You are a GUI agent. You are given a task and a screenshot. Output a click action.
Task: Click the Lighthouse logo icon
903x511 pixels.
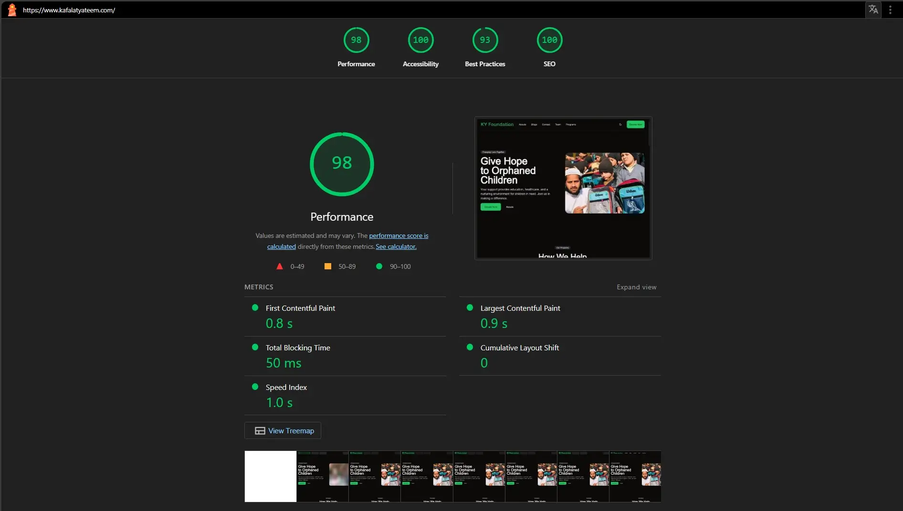pyautogui.click(x=12, y=10)
